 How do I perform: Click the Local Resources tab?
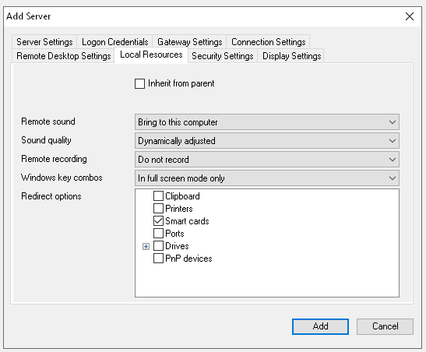coord(151,55)
